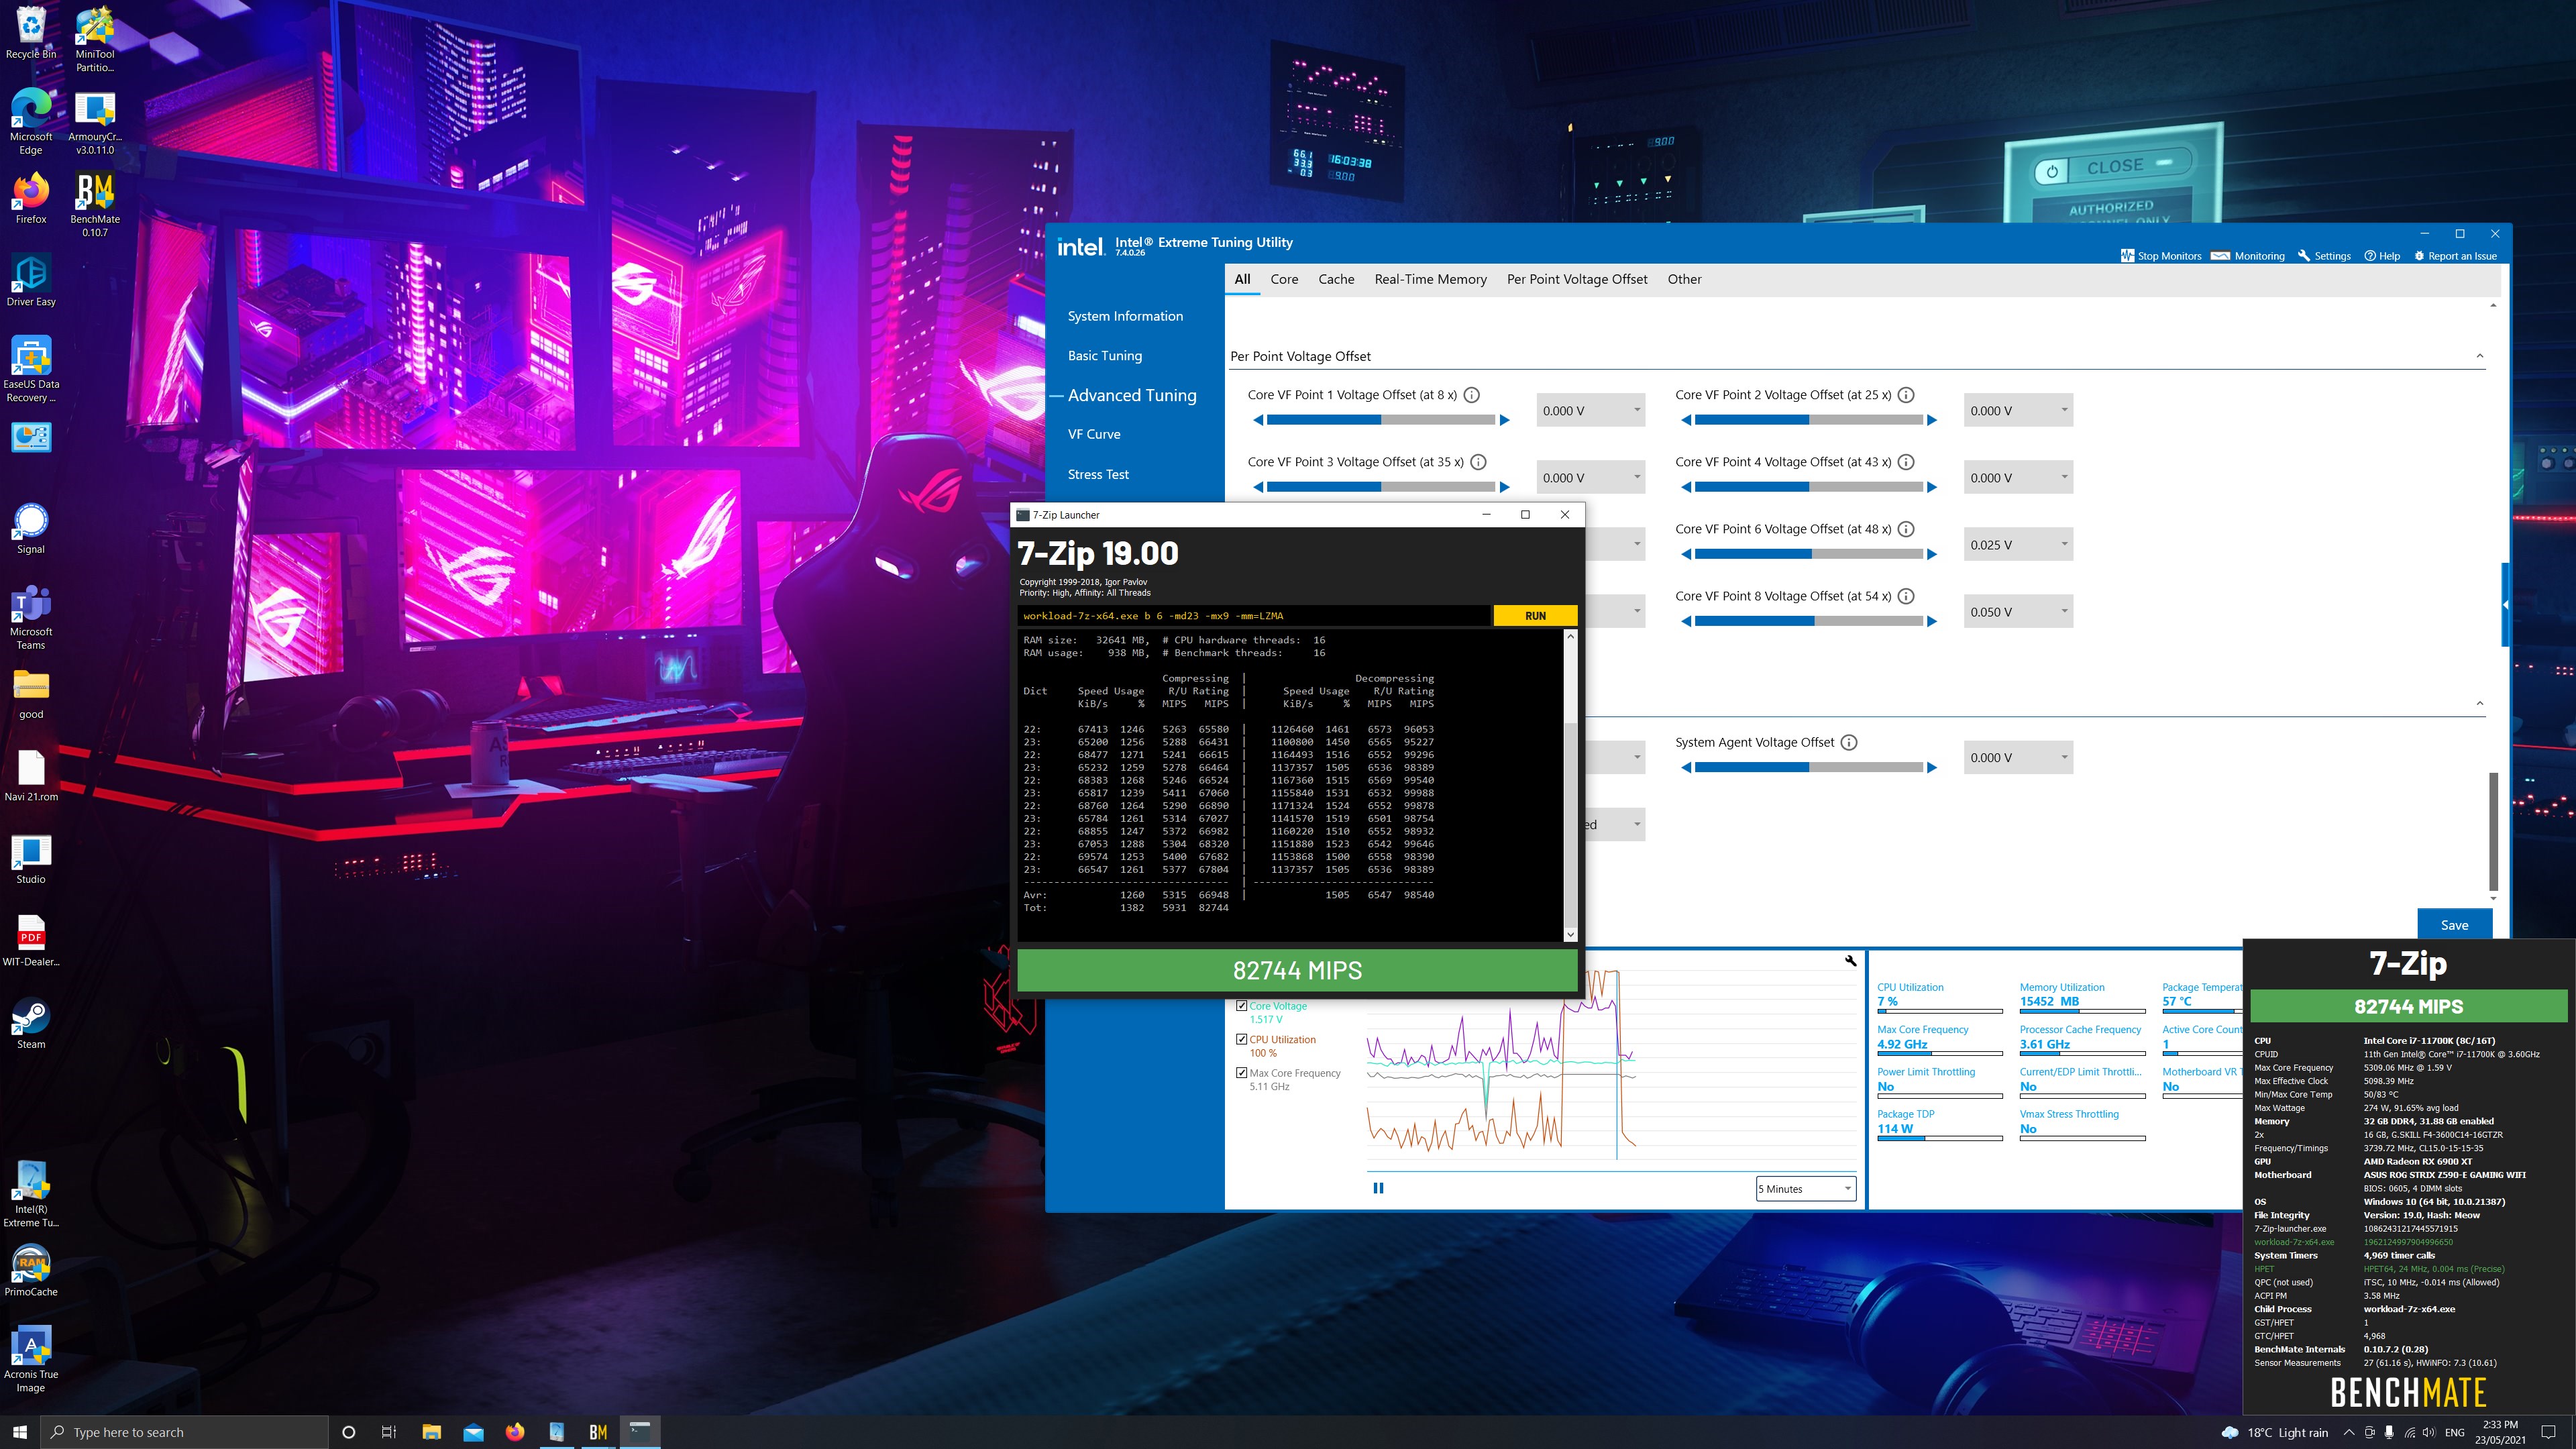This screenshot has width=2576, height=1449.
Task: Open System Agent Voltage Offset value dropdown
Action: [2018, 757]
